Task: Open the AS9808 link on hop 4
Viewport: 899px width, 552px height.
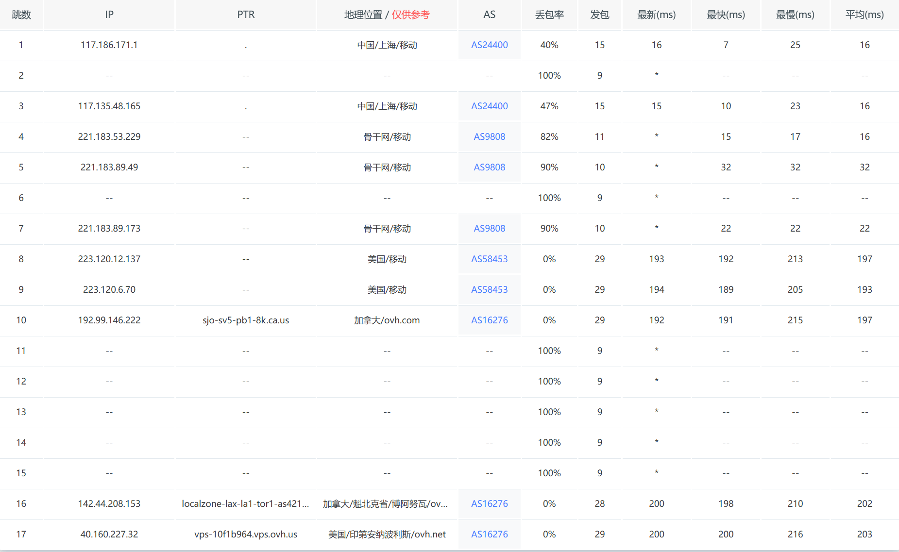Action: pos(489,136)
